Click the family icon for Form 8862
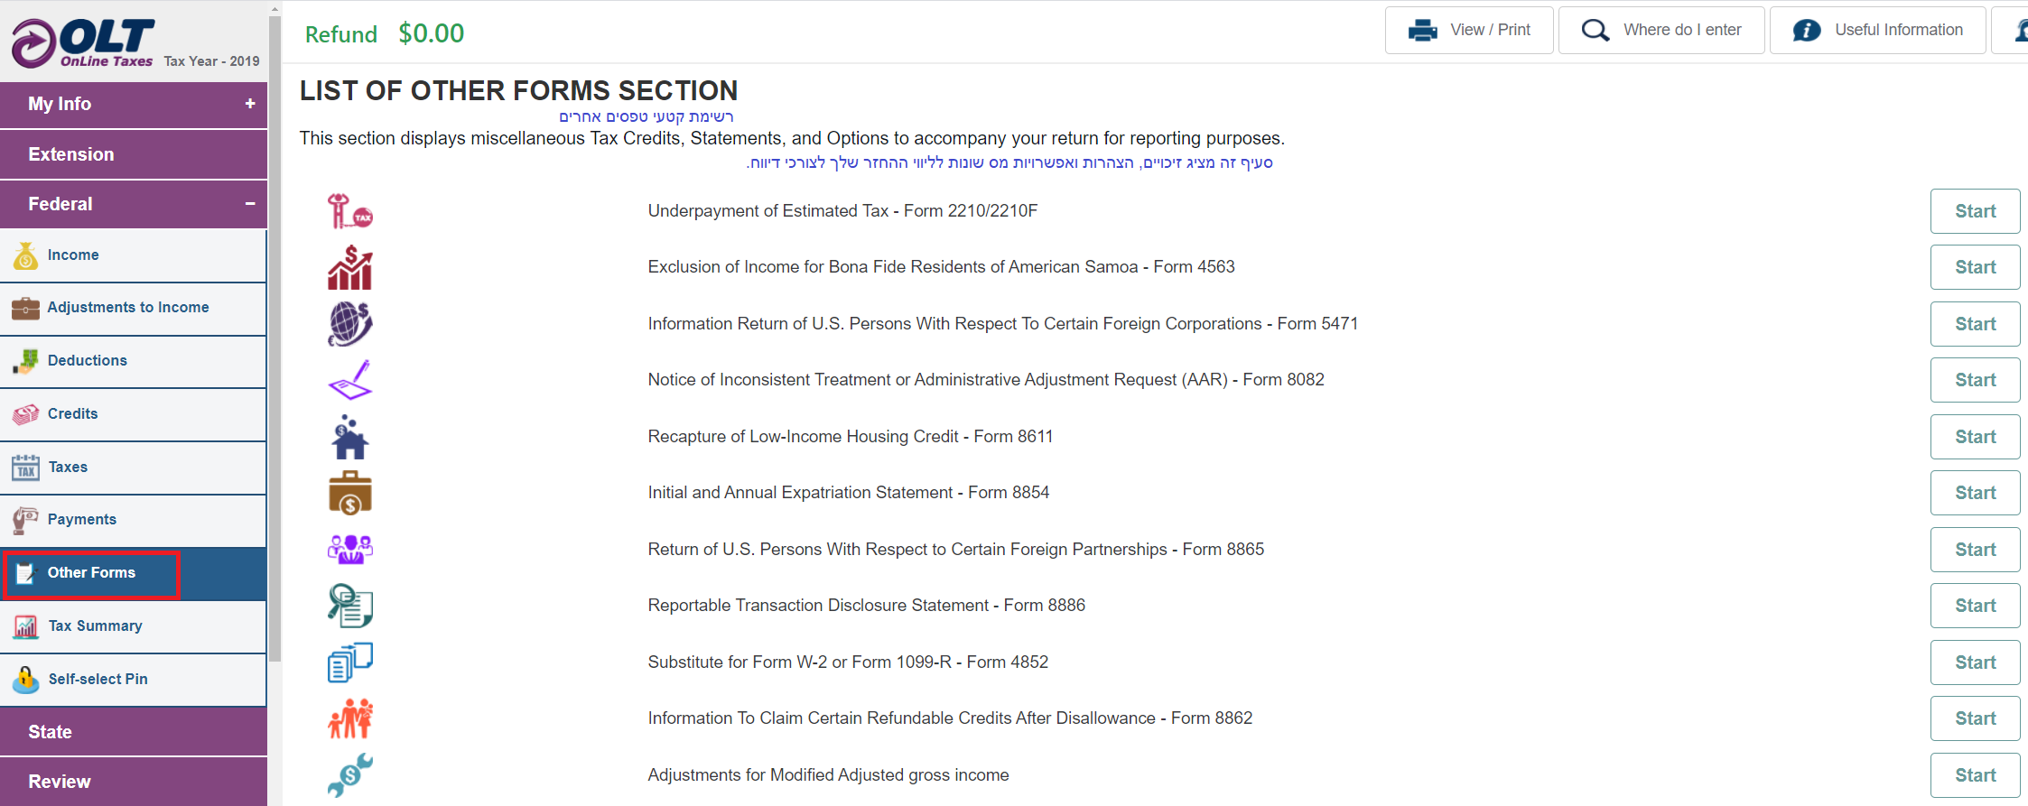Viewport: 2028px width, 806px height. (x=350, y=718)
